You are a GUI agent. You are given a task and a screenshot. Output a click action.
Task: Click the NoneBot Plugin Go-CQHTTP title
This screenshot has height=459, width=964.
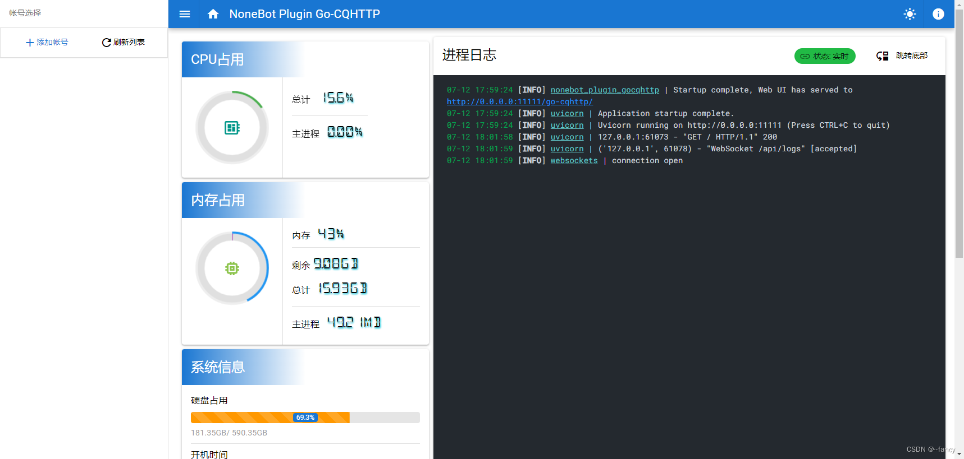coord(305,14)
